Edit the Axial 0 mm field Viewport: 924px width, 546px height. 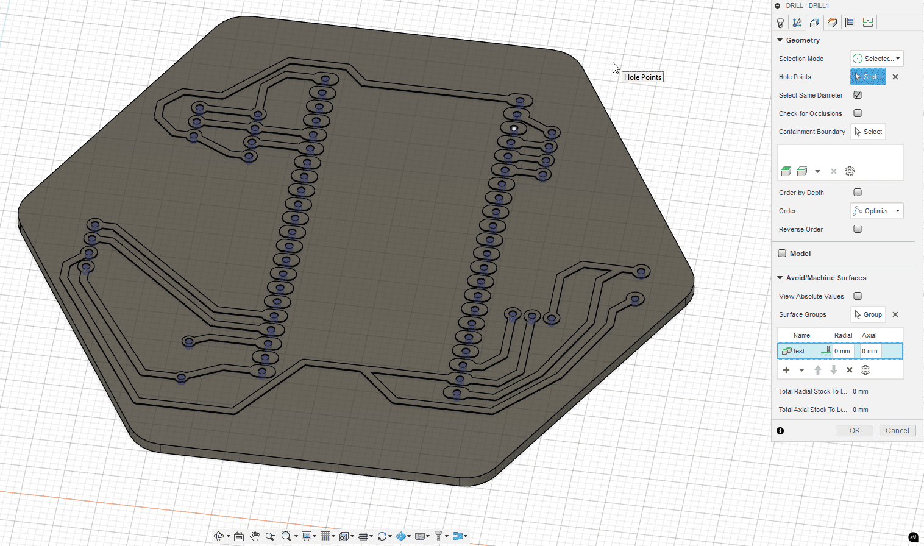(x=870, y=351)
